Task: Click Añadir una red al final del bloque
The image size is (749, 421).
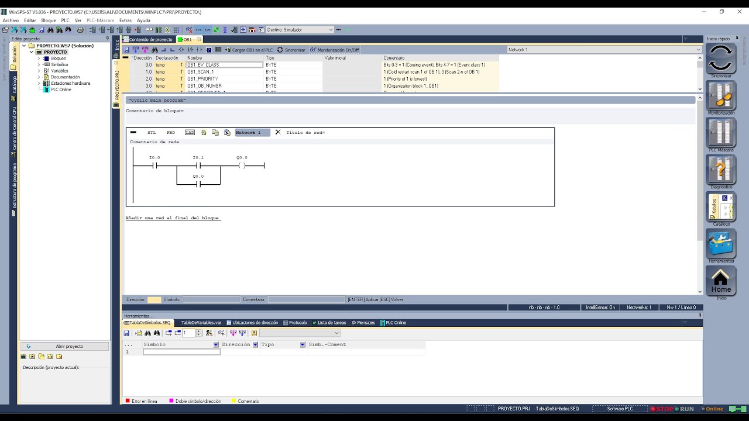Action: click(x=172, y=218)
